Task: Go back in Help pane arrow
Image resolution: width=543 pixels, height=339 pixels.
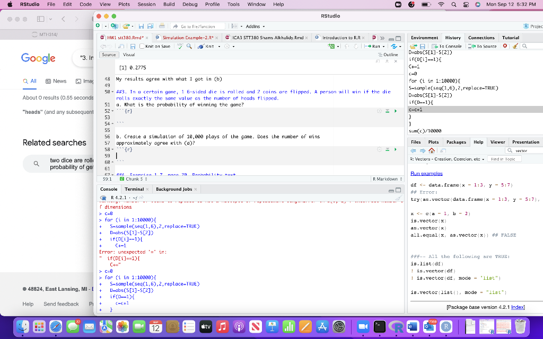Action: [x=413, y=150]
